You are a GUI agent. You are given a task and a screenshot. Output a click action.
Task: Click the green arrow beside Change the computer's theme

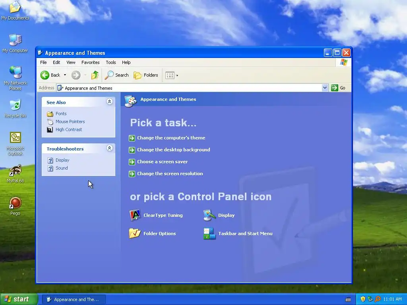[x=132, y=138]
